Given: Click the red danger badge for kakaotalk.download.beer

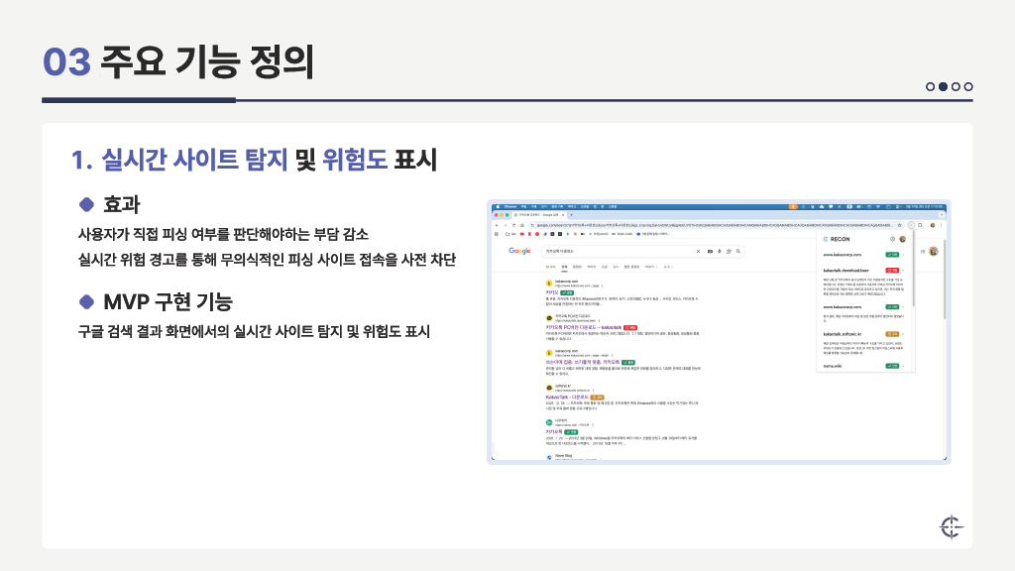Looking at the screenshot, I should (892, 270).
